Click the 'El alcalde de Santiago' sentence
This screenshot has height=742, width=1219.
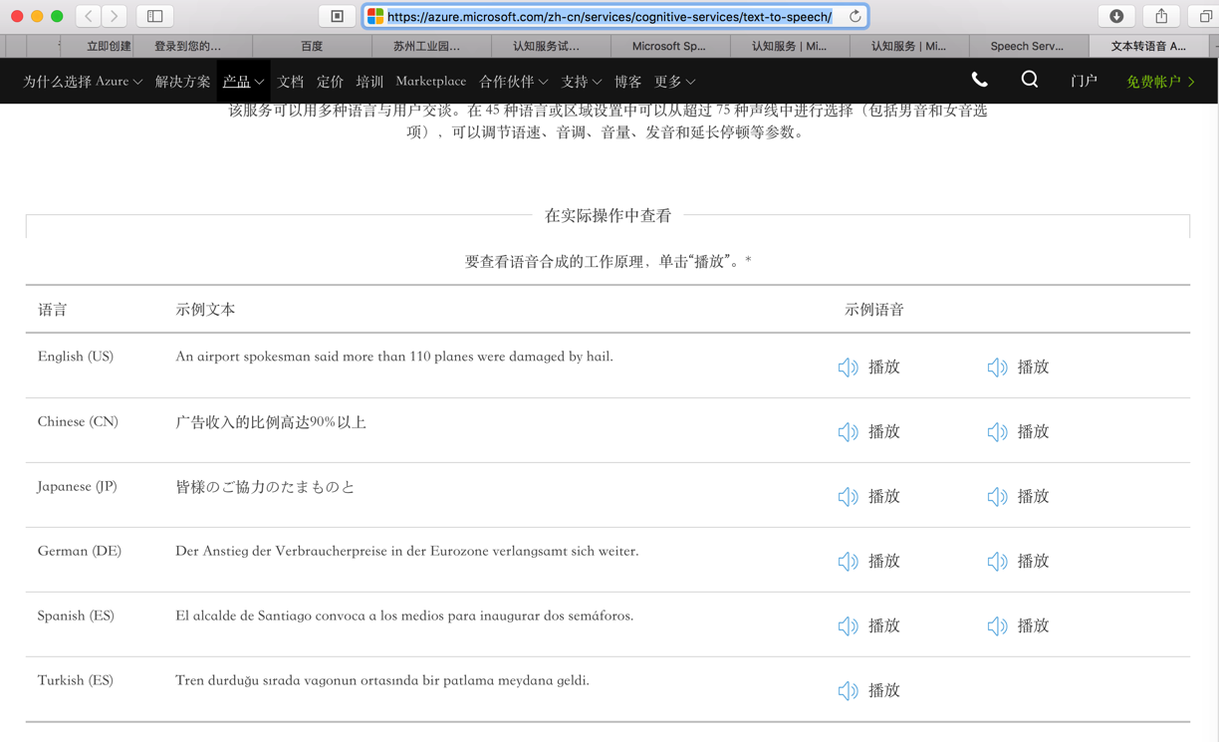pyautogui.click(x=404, y=616)
